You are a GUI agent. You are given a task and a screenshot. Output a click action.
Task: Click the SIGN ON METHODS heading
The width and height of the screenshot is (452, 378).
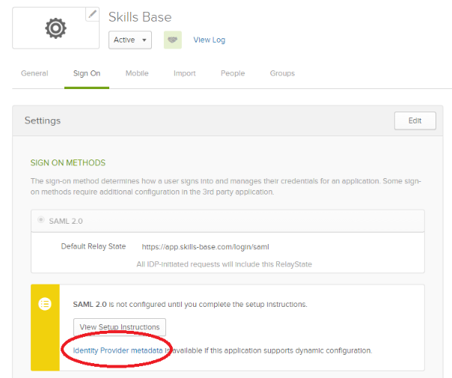coord(68,162)
